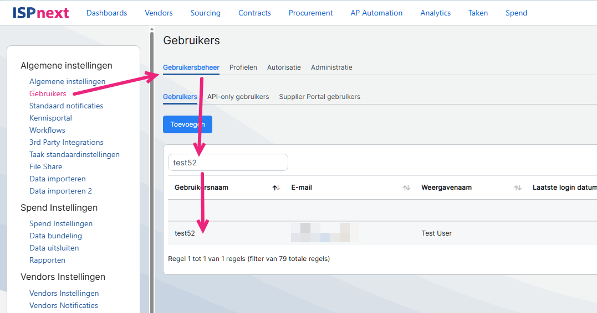
Task: Open Standaard notificaties in sidebar
Action: pos(66,106)
